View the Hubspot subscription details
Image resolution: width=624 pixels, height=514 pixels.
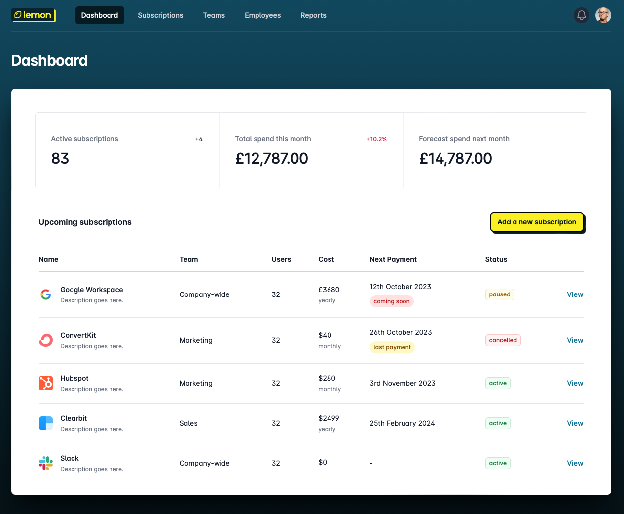[575, 383]
